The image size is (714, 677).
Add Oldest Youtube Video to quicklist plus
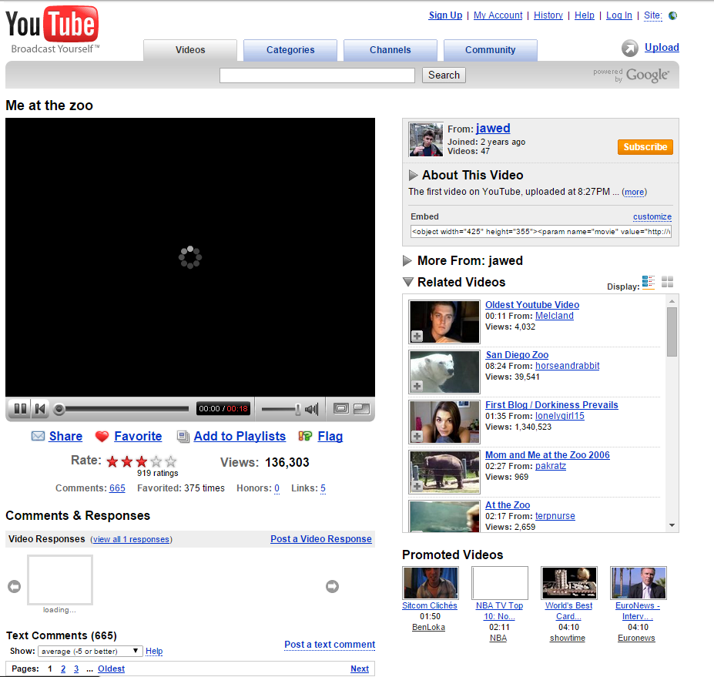pos(417,337)
